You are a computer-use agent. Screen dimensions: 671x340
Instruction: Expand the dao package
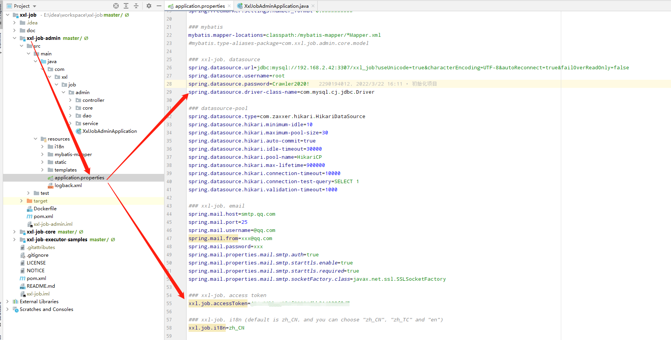click(x=71, y=116)
